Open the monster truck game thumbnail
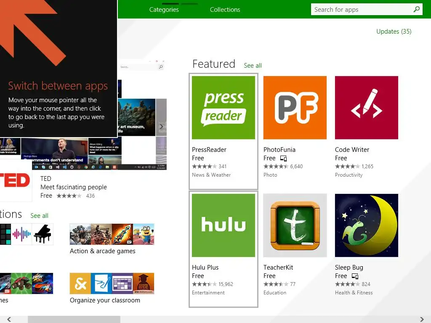The height and width of the screenshot is (323, 431). pyautogui.click(x=21, y=283)
